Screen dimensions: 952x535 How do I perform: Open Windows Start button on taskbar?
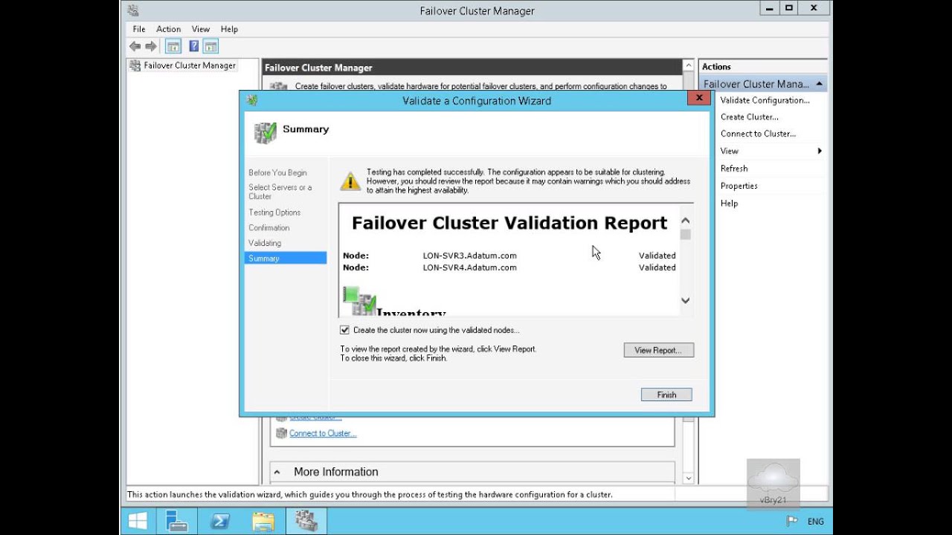pyautogui.click(x=138, y=521)
